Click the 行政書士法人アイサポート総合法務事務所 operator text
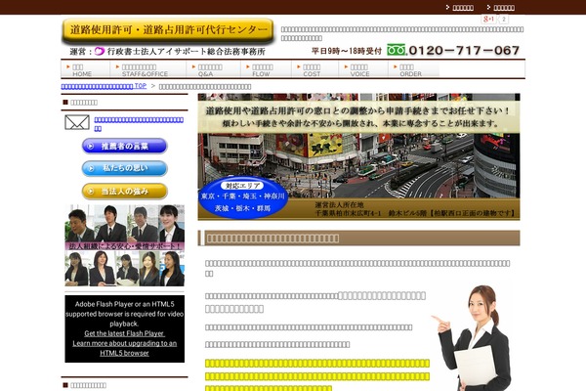This screenshot has width=586, height=391. point(187,51)
